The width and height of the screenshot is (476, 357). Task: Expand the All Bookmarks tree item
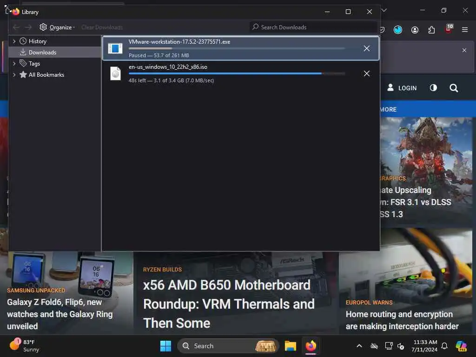pos(14,75)
